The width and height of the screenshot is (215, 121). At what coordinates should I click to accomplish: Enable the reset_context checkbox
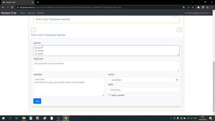[109, 95]
